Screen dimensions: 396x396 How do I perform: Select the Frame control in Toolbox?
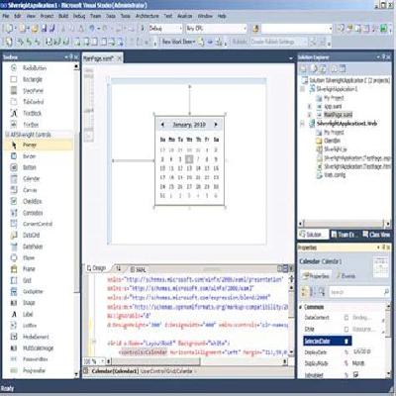[29, 268]
